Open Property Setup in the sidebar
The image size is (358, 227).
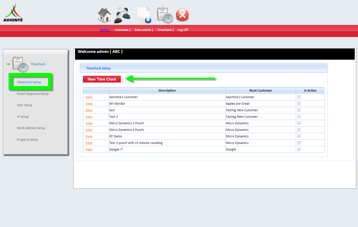tap(27, 140)
